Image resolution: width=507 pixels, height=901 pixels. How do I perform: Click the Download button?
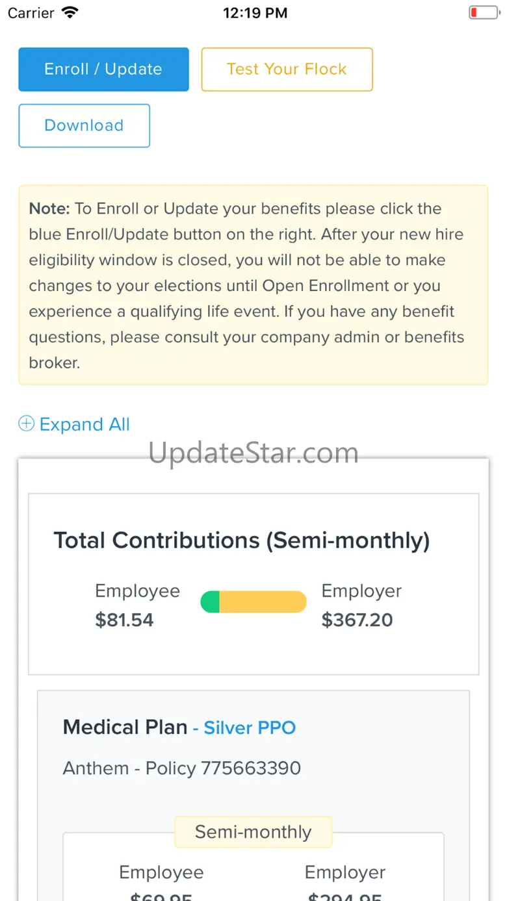click(84, 125)
